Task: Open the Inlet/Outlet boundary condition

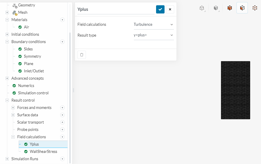Action: click(34, 71)
